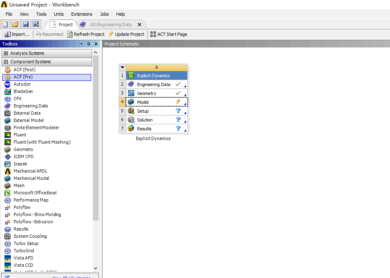The image size is (390, 278).
Task: Open the system A dropdown arrow
Action: point(122,68)
